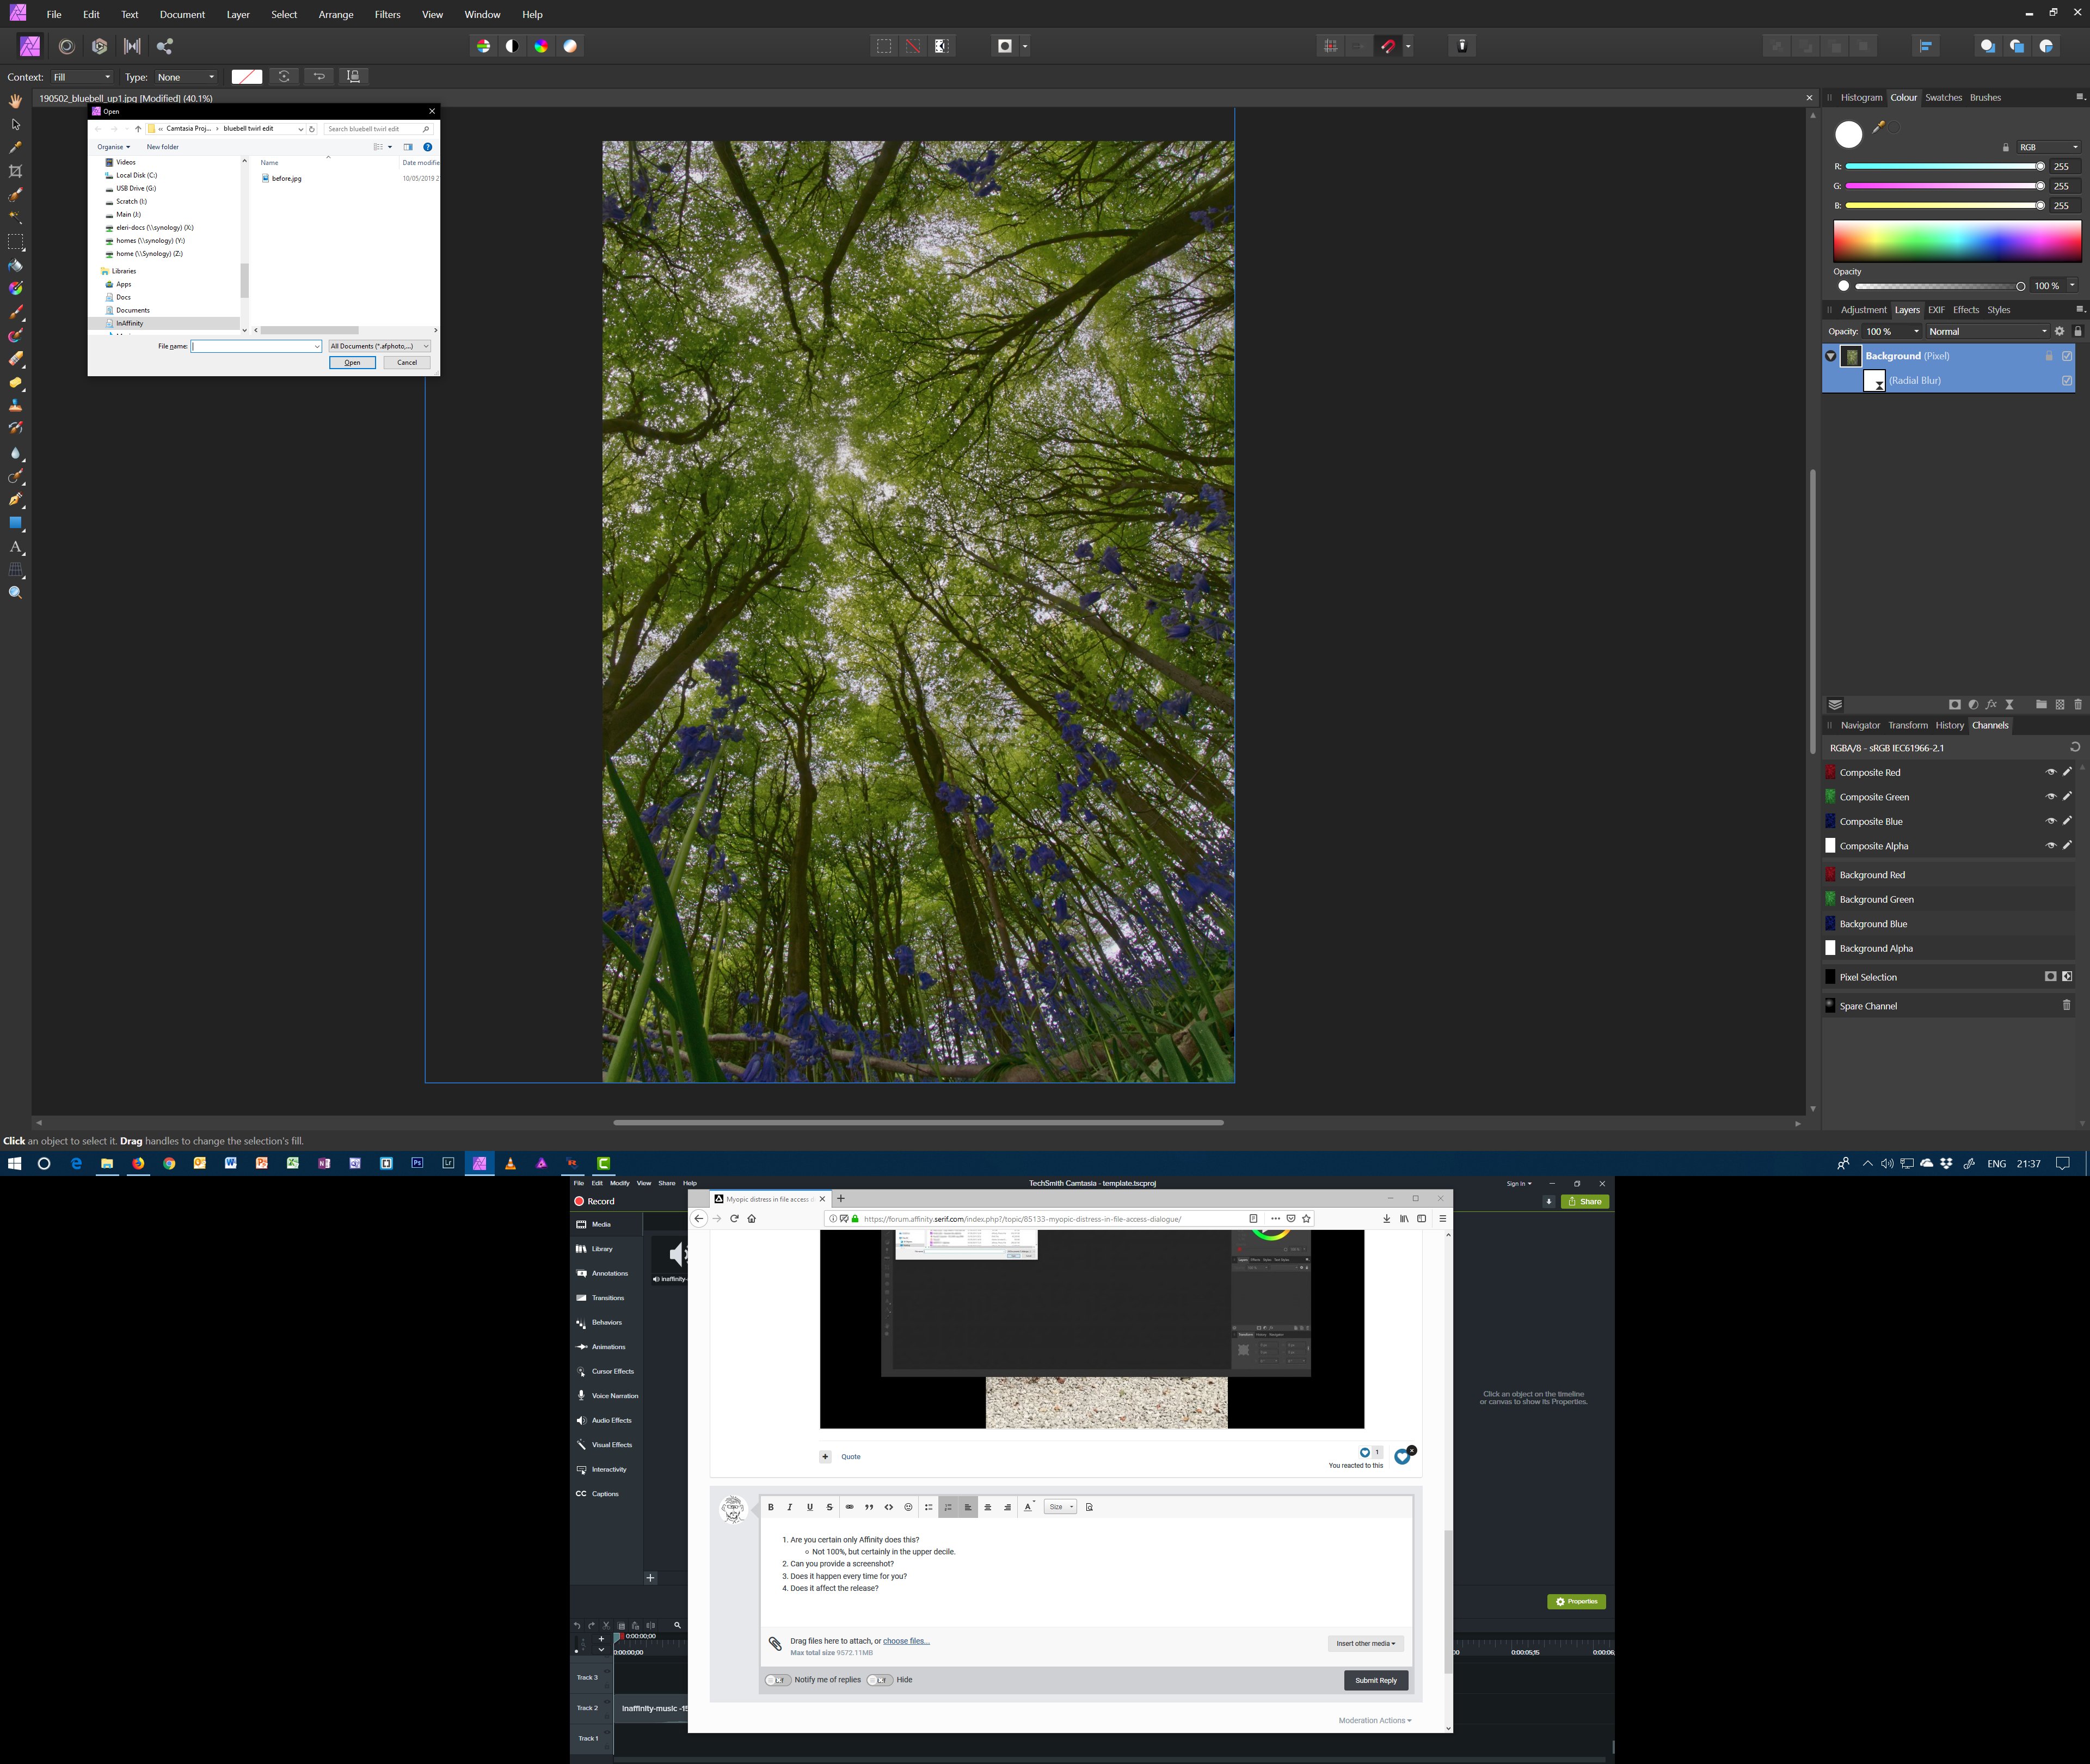Screen dimensions: 2090x1764
Task: Select the Flood Fill bucket tool
Action: point(15,266)
